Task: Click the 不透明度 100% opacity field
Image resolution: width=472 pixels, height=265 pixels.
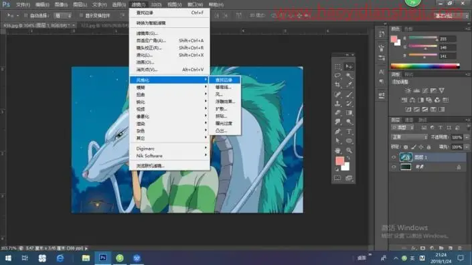Action: (x=457, y=137)
